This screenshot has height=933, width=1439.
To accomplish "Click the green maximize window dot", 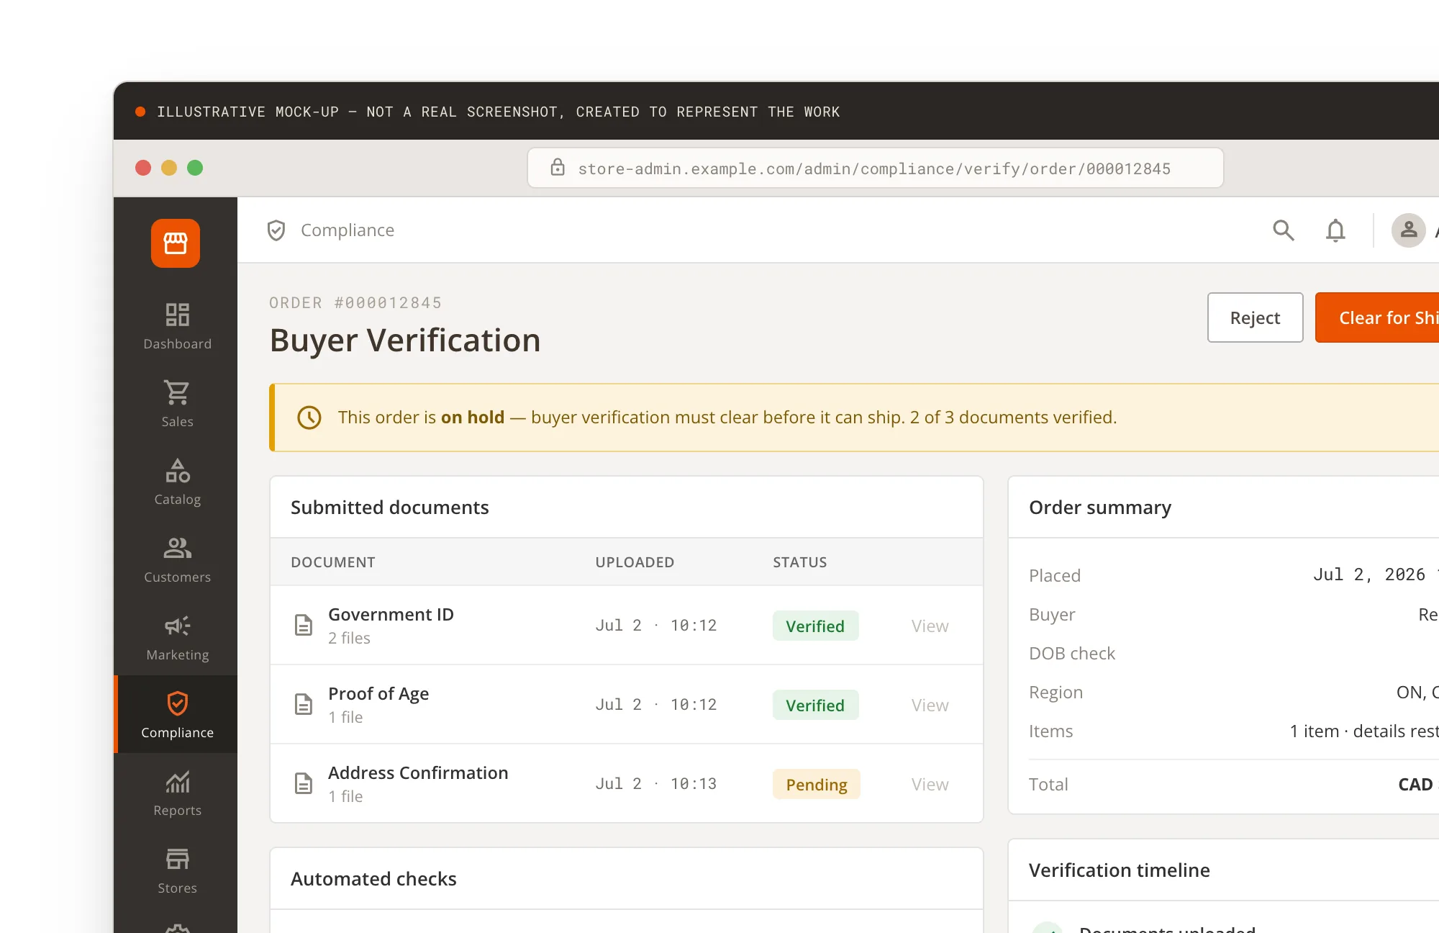I will (x=195, y=168).
